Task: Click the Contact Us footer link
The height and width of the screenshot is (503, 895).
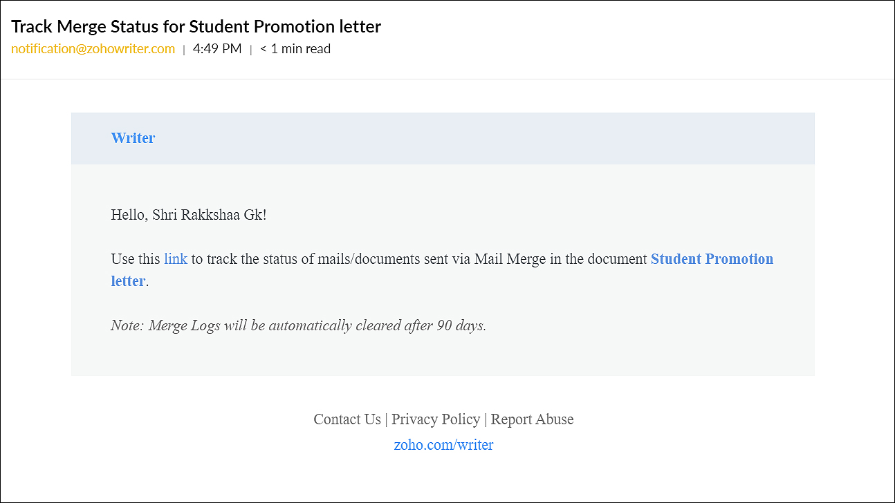Action: click(347, 419)
